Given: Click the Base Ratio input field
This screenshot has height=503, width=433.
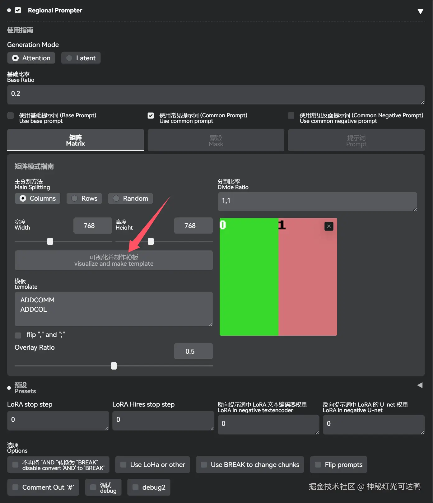Looking at the screenshot, I should [x=216, y=95].
